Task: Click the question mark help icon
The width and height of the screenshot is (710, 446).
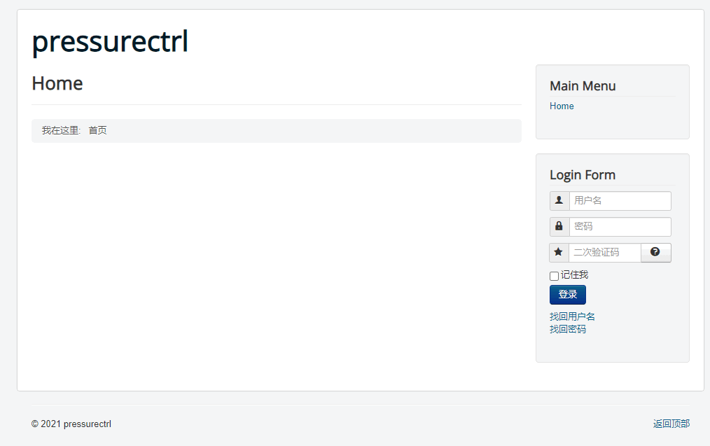Action: (x=655, y=252)
